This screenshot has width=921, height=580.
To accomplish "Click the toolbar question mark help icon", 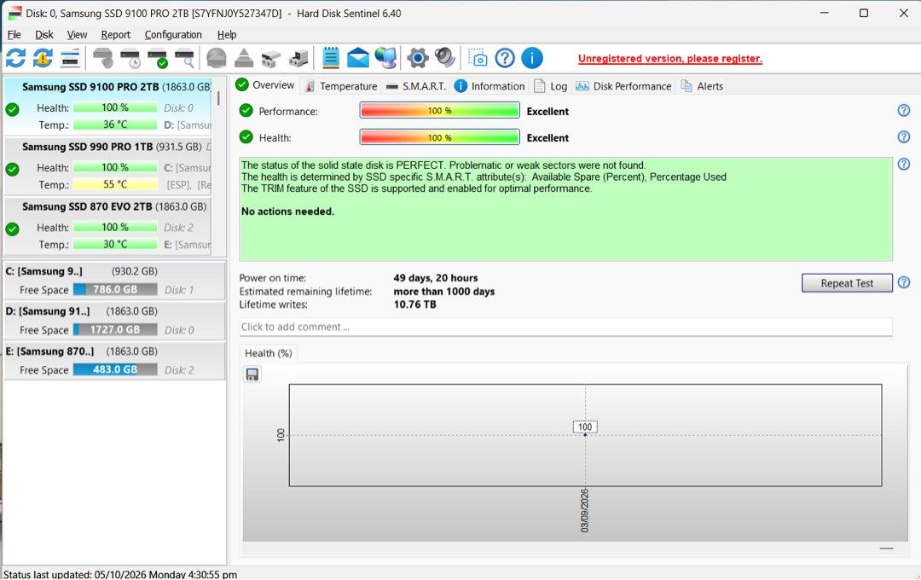I will pyautogui.click(x=505, y=58).
